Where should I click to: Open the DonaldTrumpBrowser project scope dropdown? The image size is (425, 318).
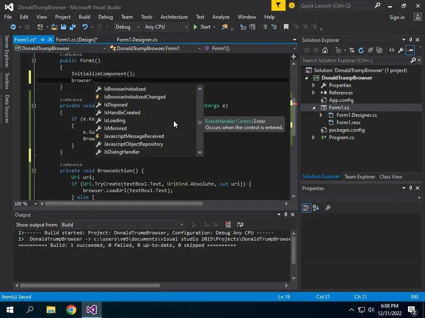click(61, 48)
